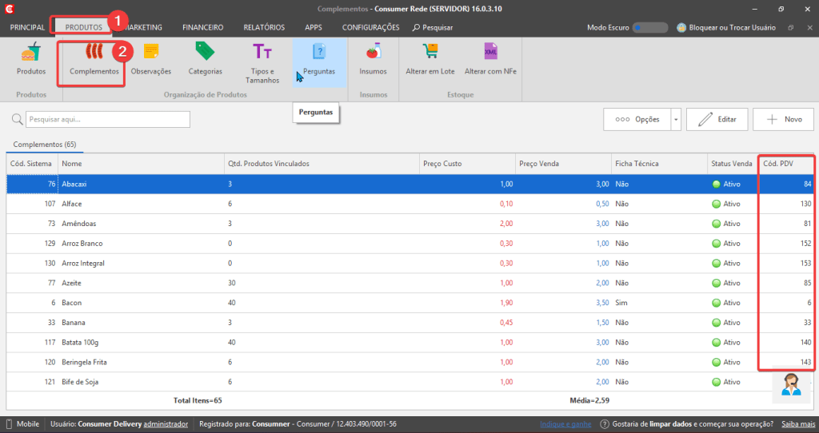The width and height of the screenshot is (819, 433).
Task: Sort by Nome column header
Action: [x=141, y=164]
